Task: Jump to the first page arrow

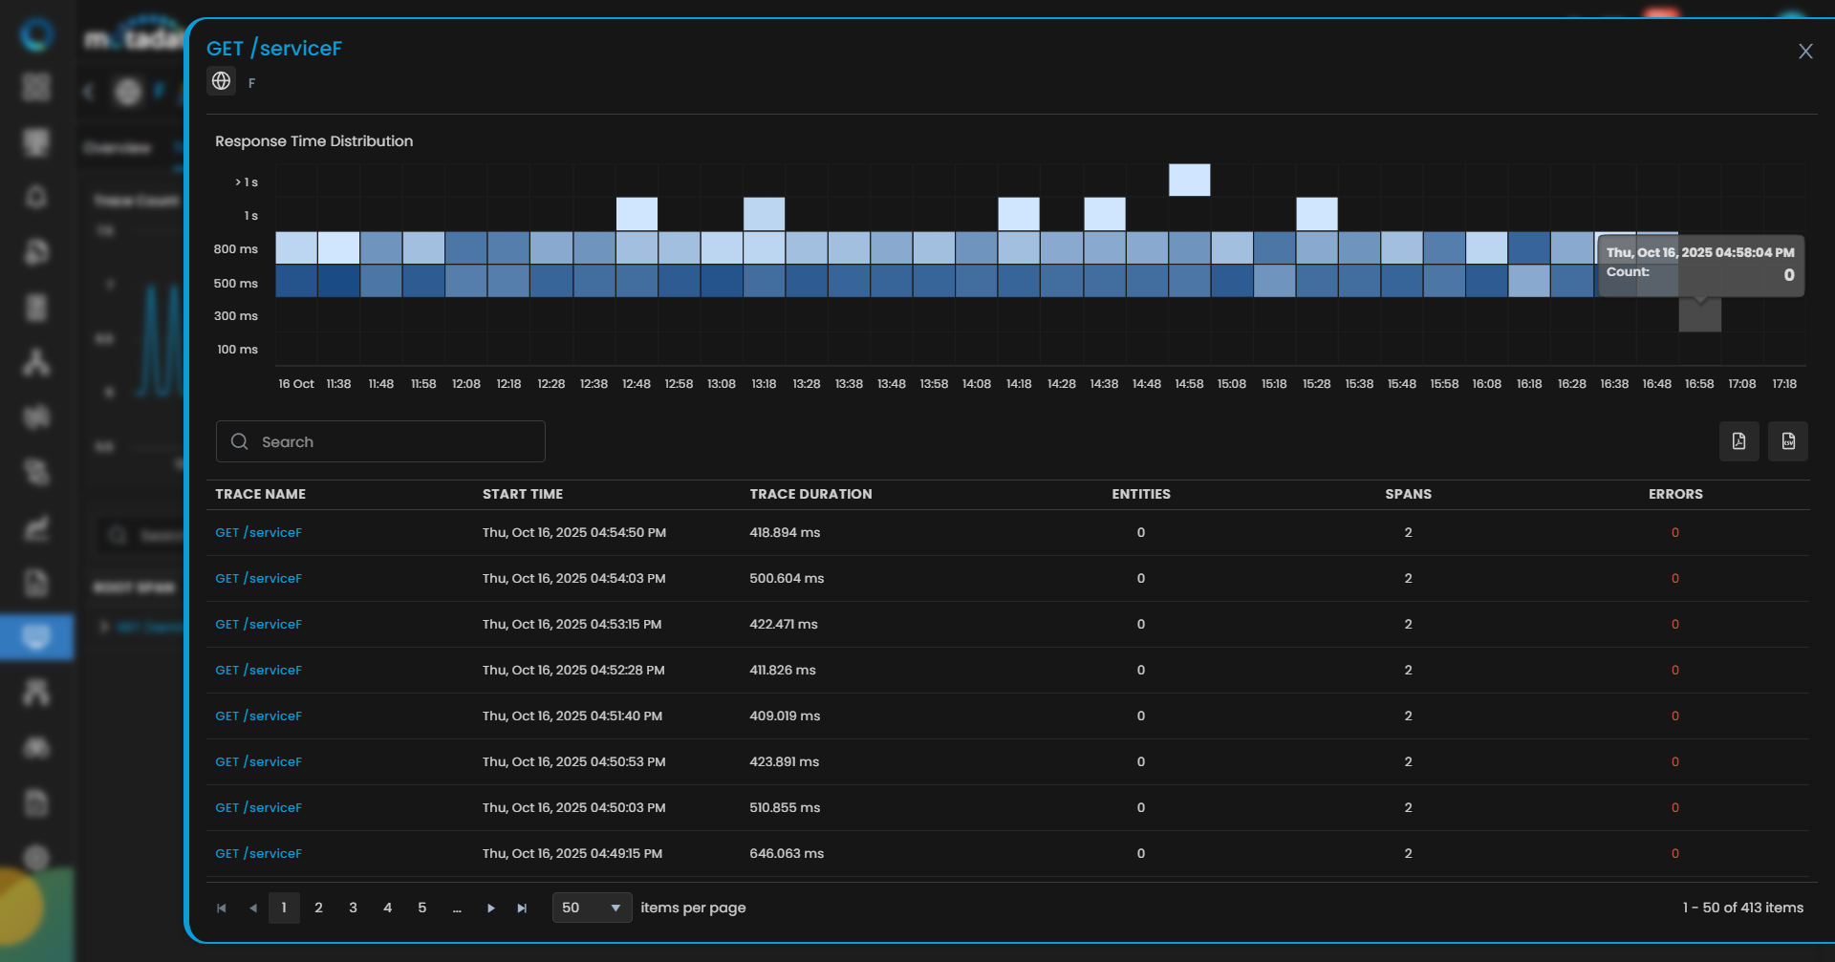Action: (x=222, y=908)
